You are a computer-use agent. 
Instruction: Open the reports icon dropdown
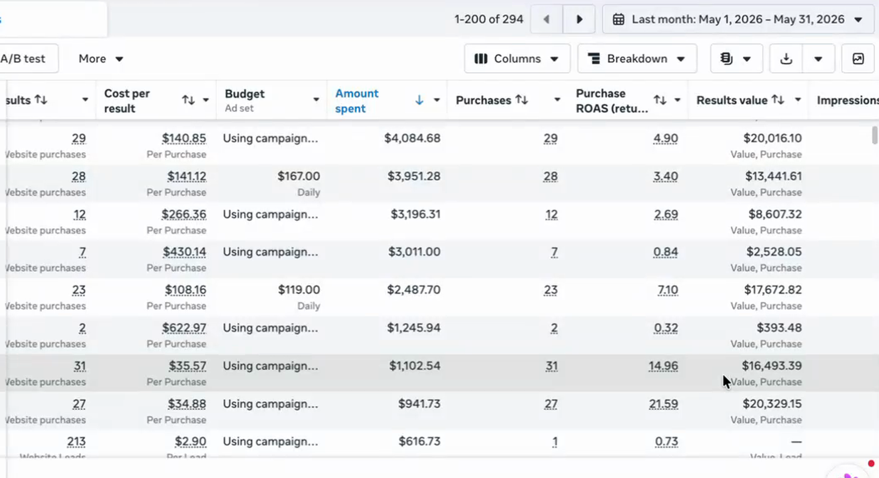(x=736, y=59)
